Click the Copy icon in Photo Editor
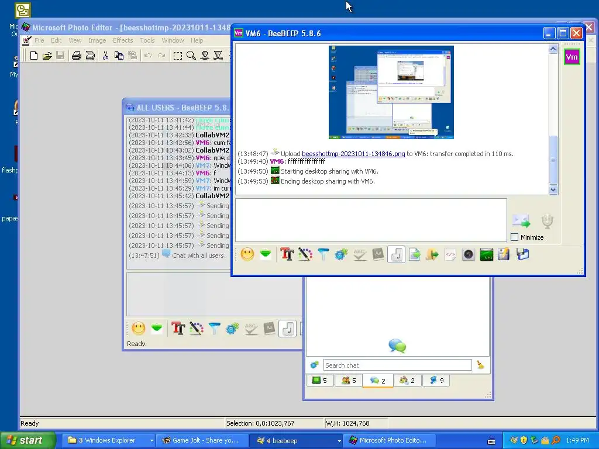599x449 pixels. (119, 56)
